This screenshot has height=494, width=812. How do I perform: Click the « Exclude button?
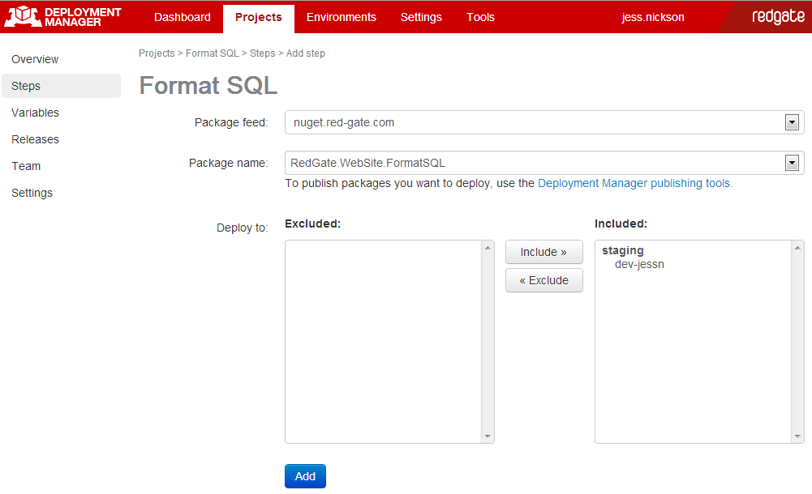(x=543, y=280)
